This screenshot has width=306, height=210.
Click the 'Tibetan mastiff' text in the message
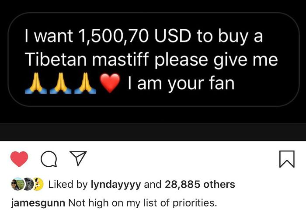coord(87,59)
